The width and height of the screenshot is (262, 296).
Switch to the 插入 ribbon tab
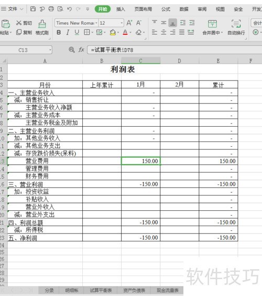coord(121,9)
